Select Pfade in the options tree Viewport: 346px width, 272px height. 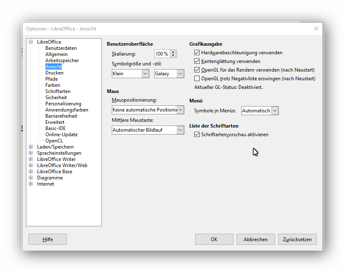click(x=52, y=79)
